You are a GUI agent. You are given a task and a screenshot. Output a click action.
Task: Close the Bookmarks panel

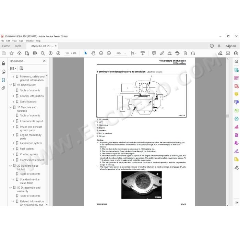click(x=44, y=61)
